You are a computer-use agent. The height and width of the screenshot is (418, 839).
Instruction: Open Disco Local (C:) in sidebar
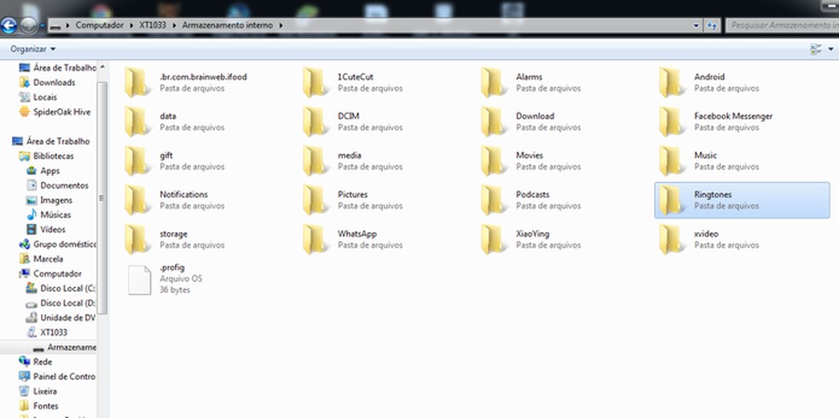pos(61,288)
